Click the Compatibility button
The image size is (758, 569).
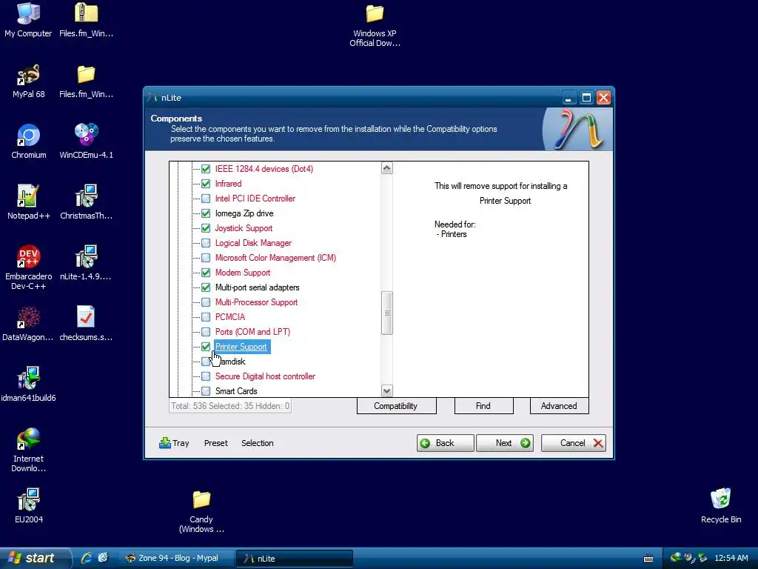pos(397,406)
